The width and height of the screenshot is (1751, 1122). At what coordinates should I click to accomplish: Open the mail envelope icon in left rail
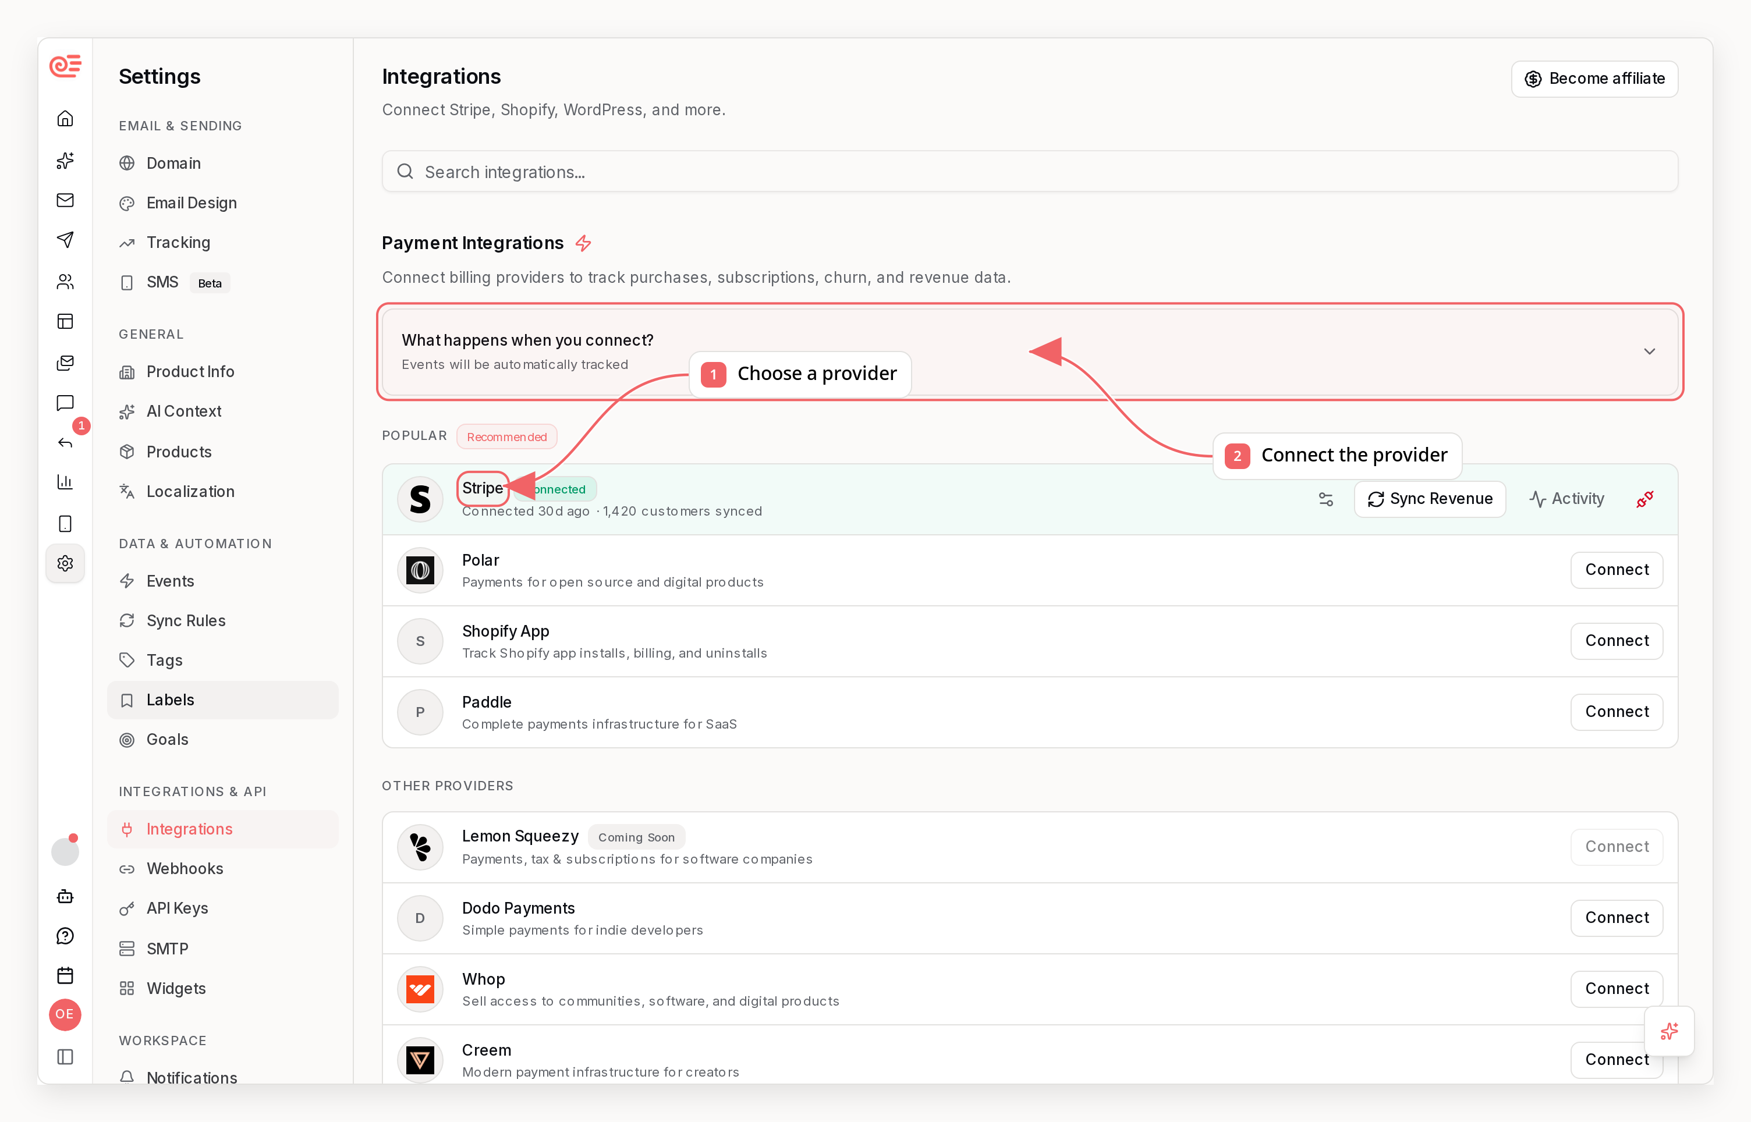coord(65,200)
